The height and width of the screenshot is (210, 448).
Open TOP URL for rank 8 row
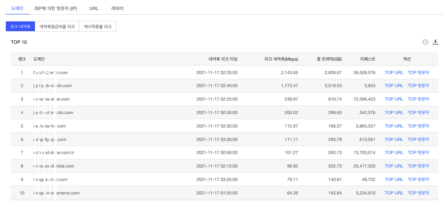point(394,166)
